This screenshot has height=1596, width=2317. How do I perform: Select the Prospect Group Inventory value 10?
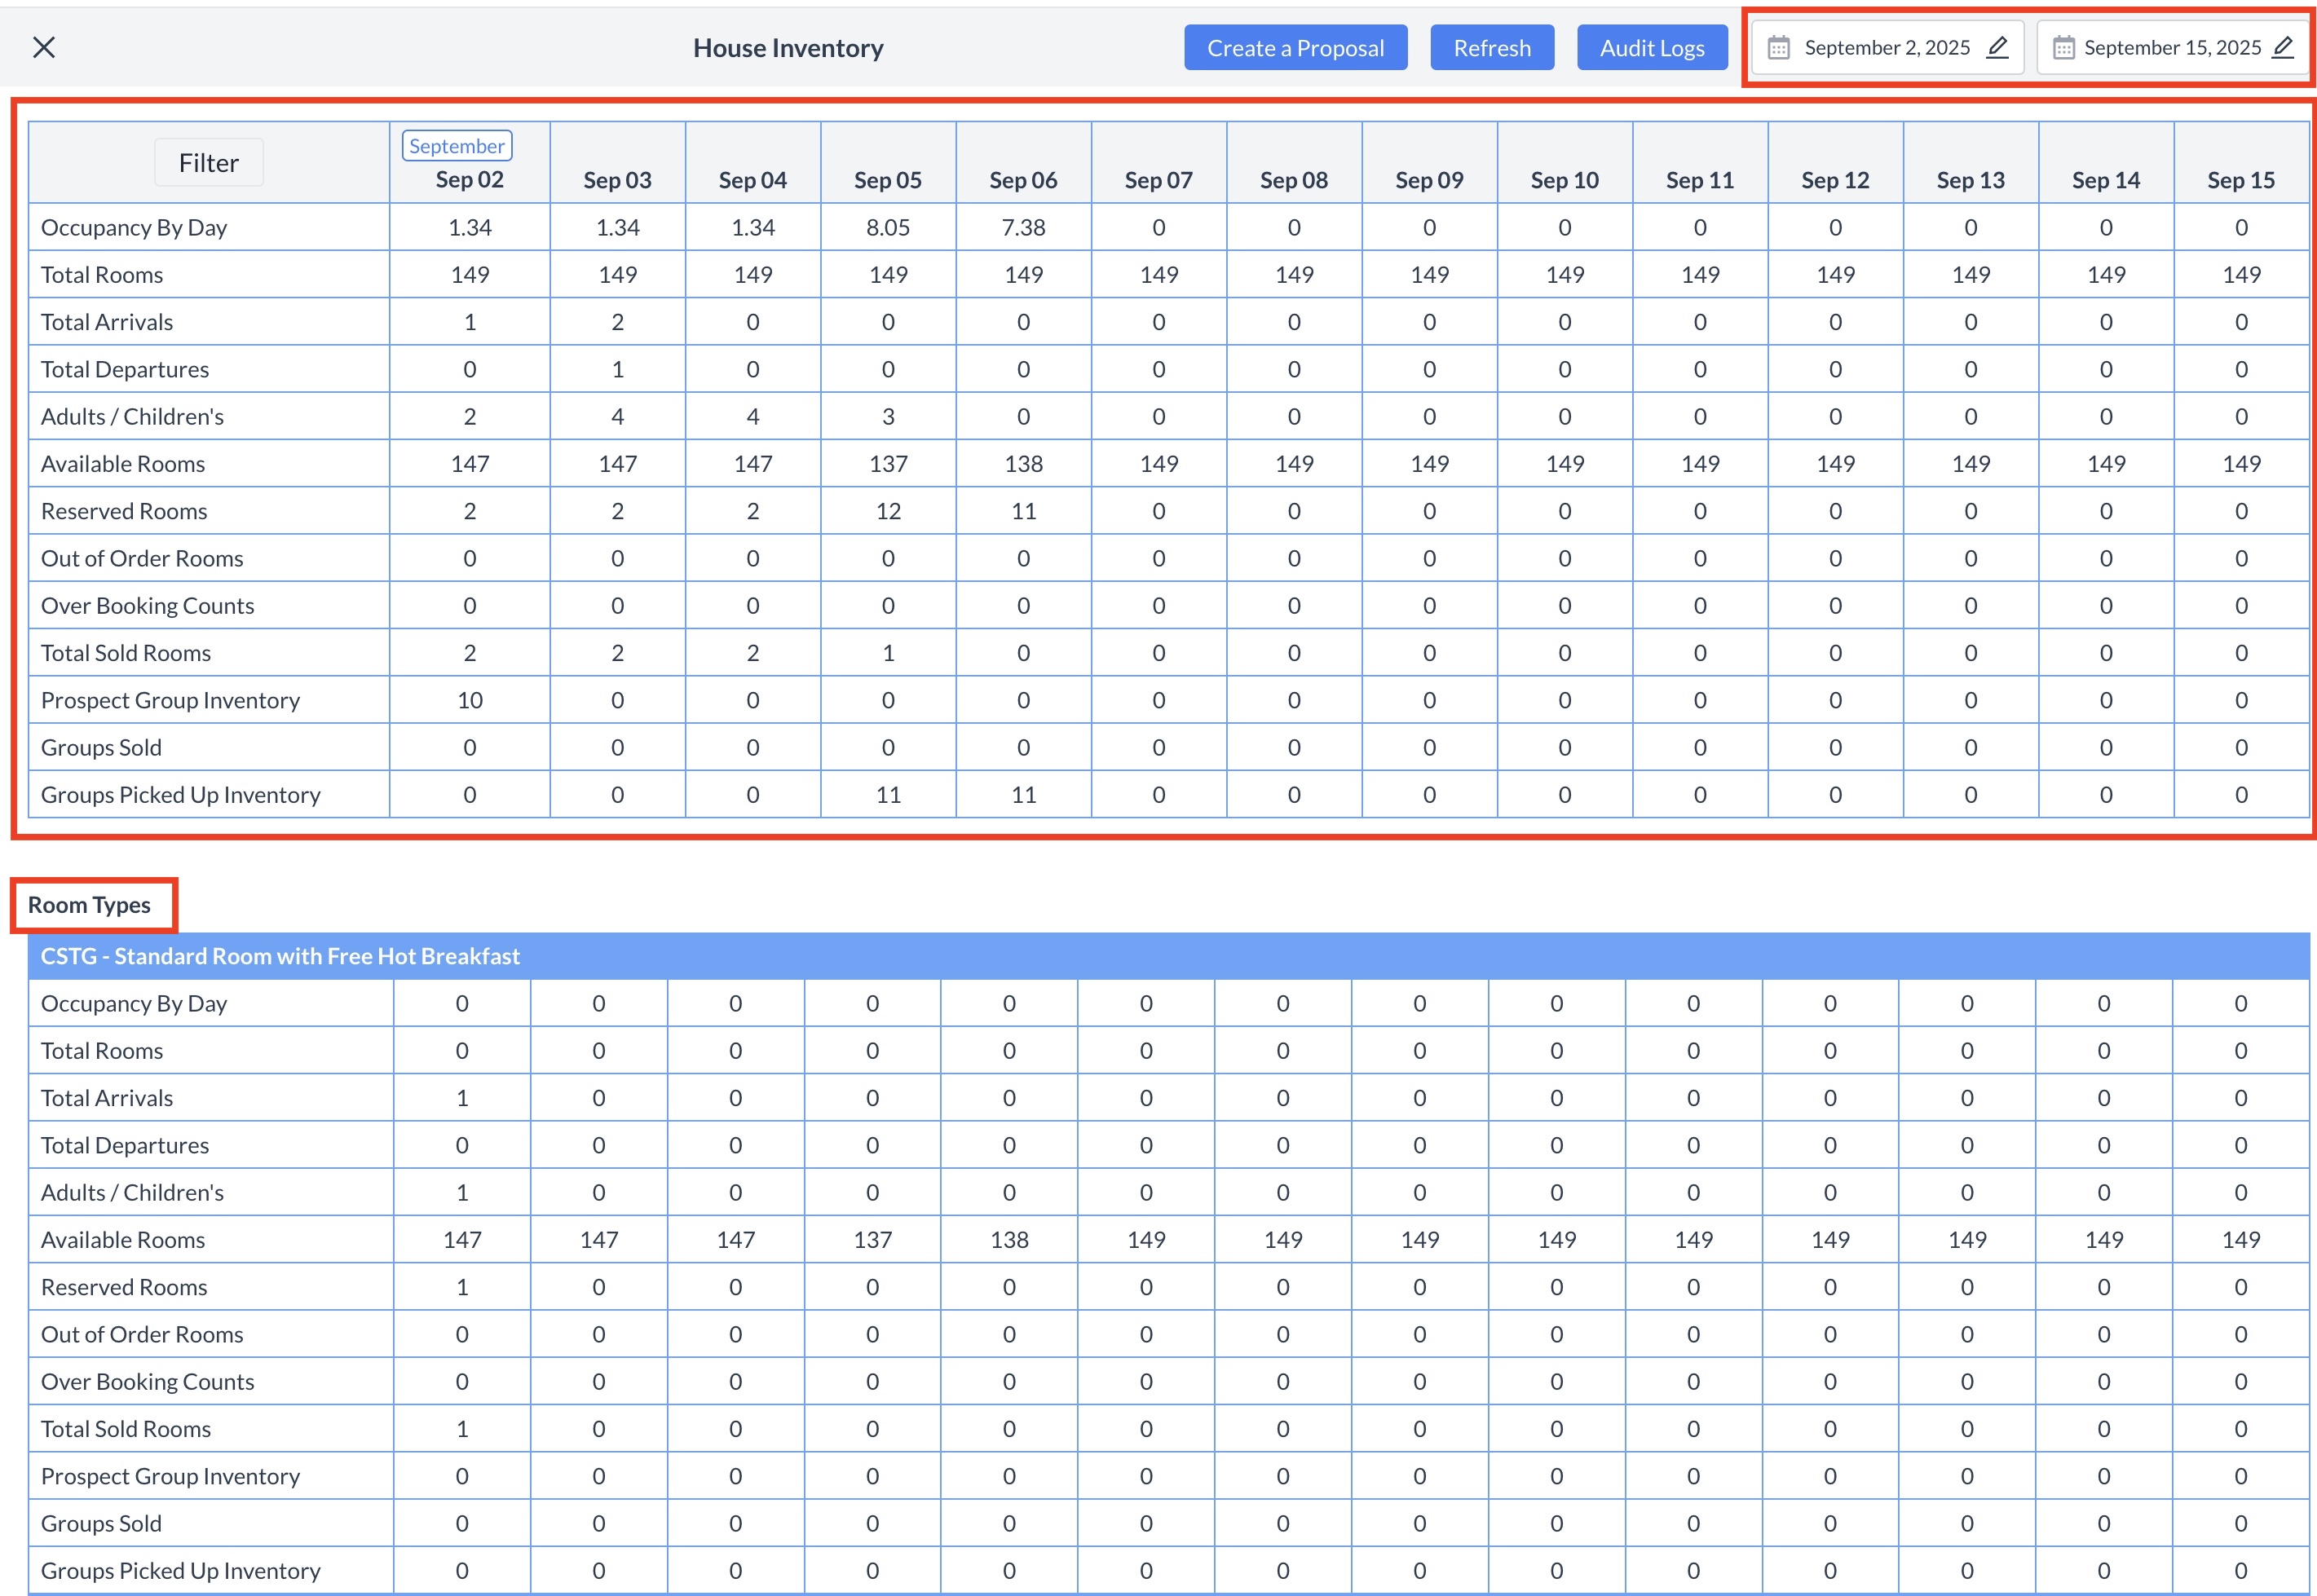click(469, 700)
